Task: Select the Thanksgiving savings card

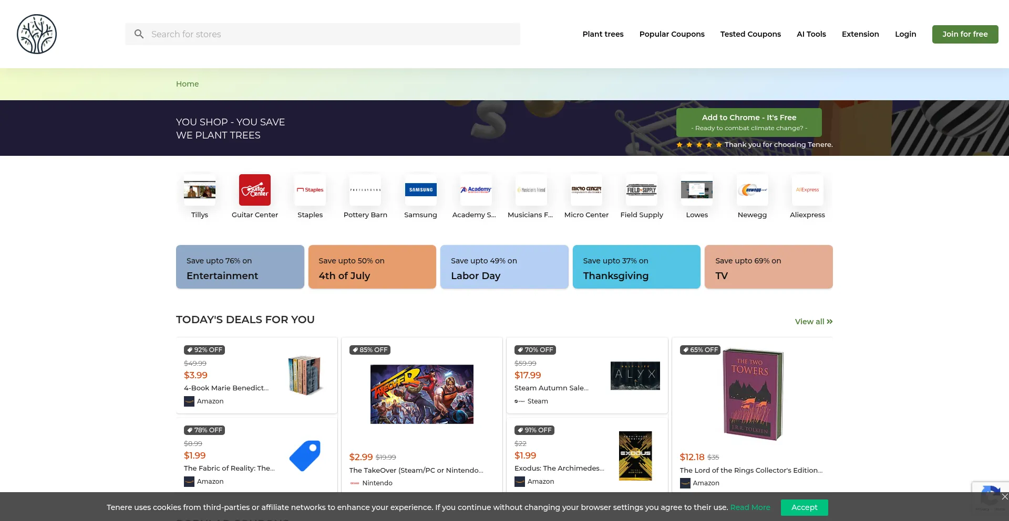Action: coord(636,267)
